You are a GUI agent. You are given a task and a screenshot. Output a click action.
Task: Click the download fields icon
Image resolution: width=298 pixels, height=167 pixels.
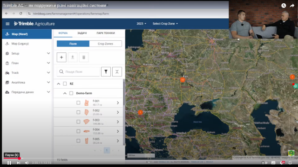73,58
